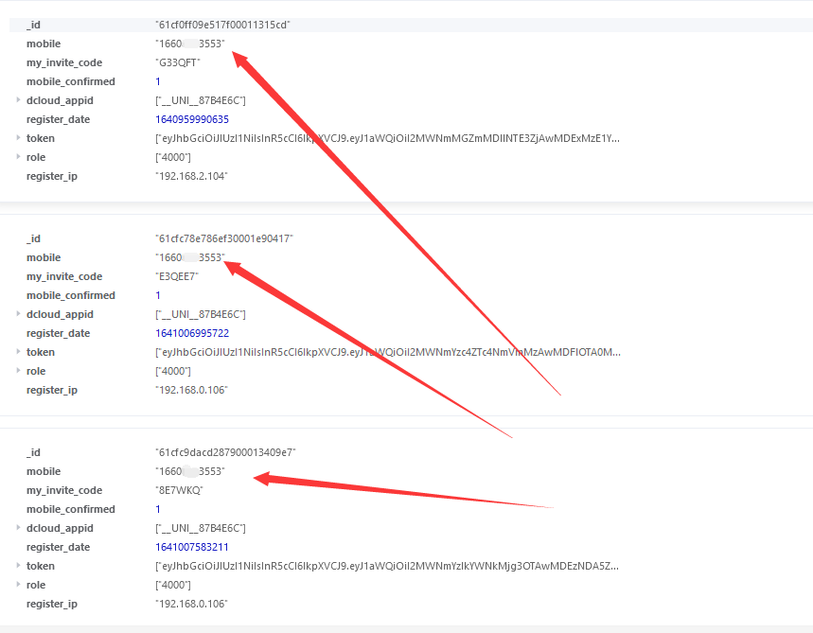Click the mobile number in the third record
This screenshot has width=813, height=633.
click(x=190, y=471)
